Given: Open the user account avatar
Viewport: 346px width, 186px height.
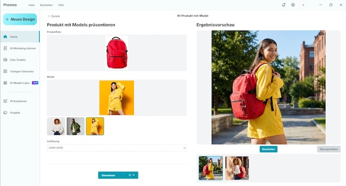Looking at the screenshot, I should pyautogui.click(x=303, y=5).
